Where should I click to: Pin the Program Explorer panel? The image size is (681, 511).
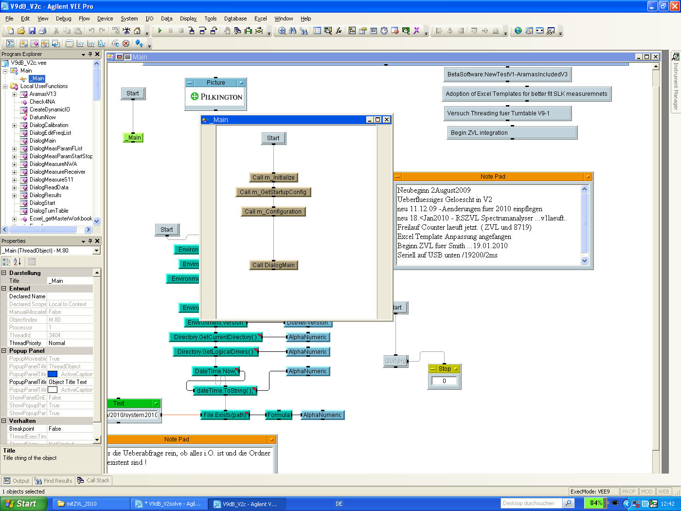point(90,54)
